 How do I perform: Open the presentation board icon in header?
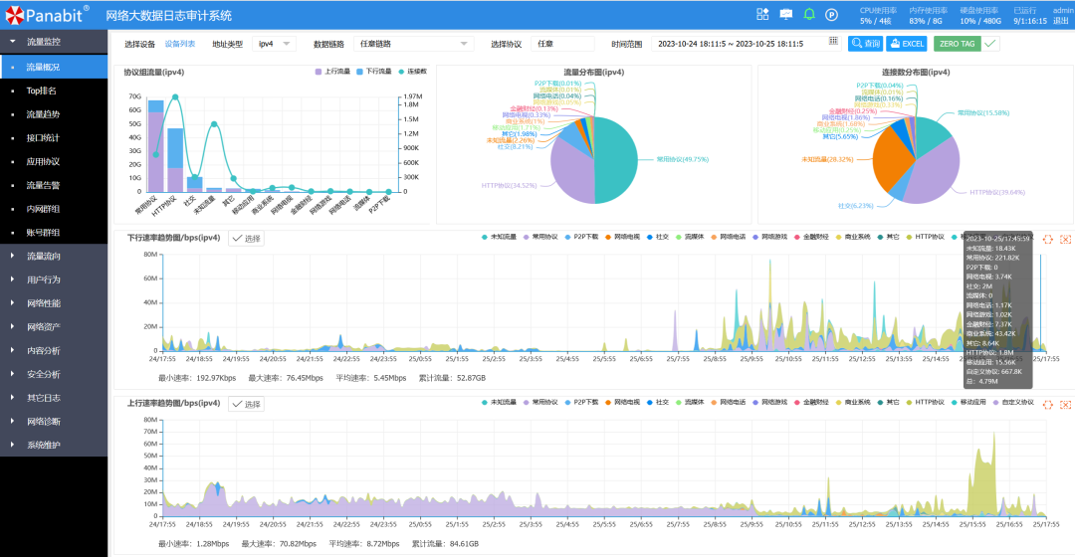pyautogui.click(x=785, y=14)
